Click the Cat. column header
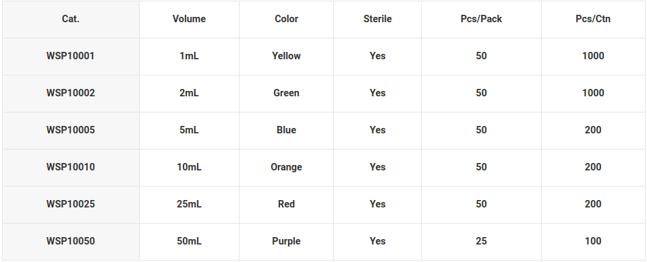 [x=71, y=19]
